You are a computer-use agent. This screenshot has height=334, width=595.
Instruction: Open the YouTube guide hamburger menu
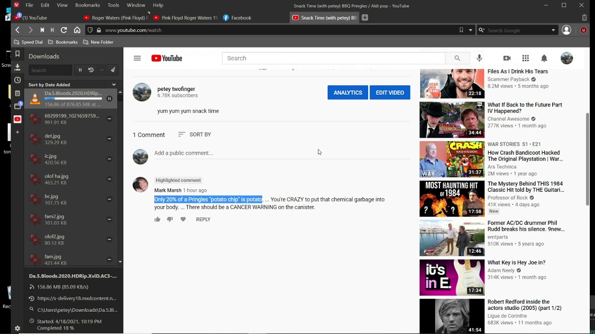tap(137, 58)
